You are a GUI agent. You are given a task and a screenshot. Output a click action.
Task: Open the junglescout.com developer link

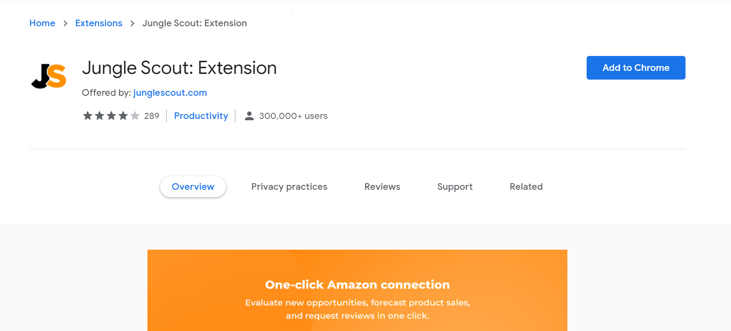(170, 93)
